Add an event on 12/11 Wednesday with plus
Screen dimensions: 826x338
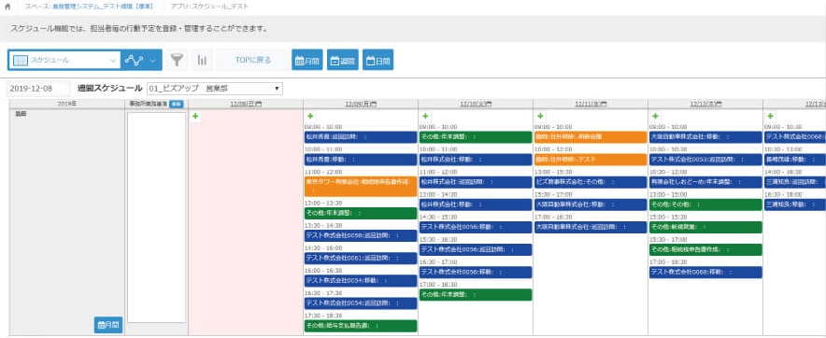[x=540, y=117]
